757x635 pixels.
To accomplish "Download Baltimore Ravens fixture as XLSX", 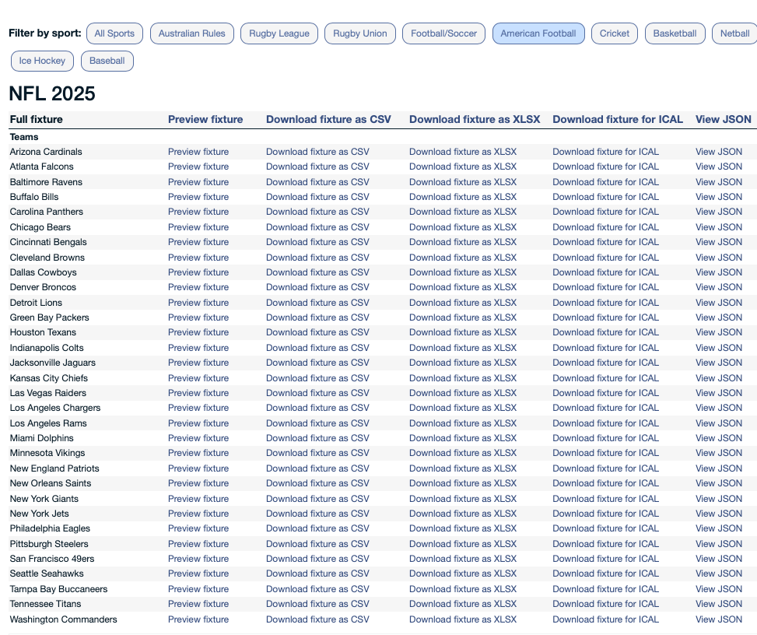I will [x=463, y=182].
